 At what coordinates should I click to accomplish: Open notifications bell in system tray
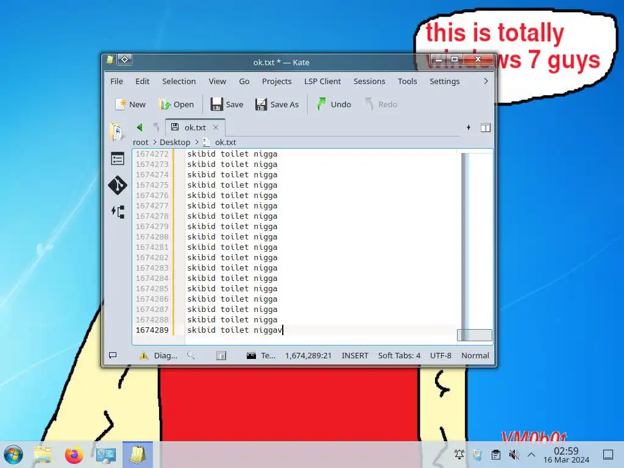(x=459, y=454)
